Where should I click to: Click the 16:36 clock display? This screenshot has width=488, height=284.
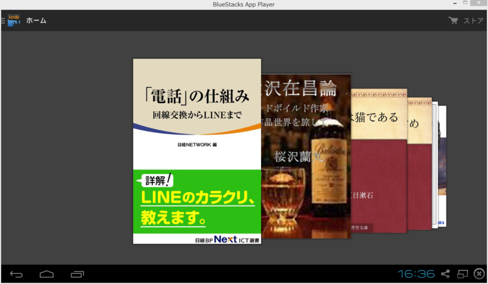[x=416, y=274]
